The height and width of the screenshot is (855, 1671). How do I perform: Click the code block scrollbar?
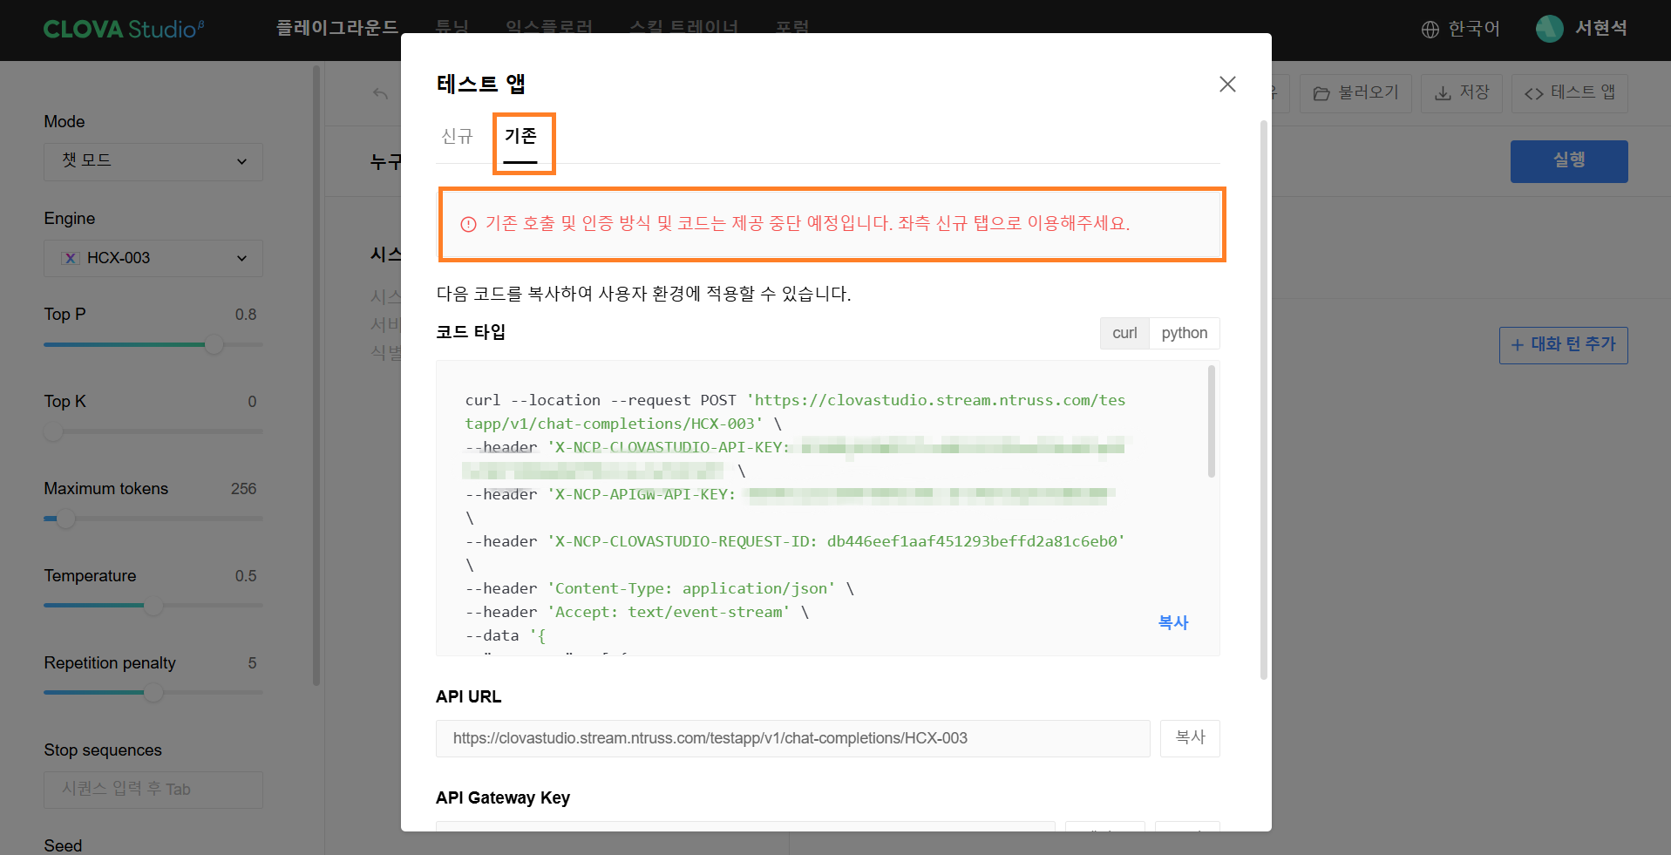click(1212, 422)
